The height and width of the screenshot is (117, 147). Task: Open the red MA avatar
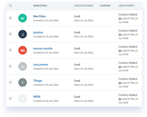coord(23,50)
